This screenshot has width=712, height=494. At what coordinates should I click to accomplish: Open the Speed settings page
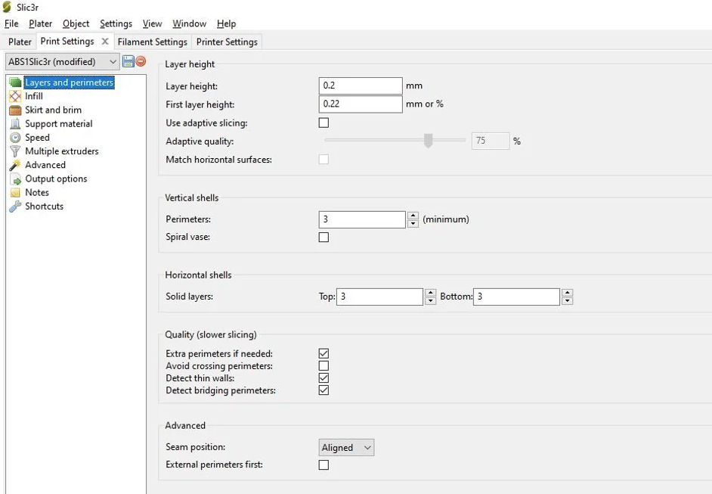point(37,137)
